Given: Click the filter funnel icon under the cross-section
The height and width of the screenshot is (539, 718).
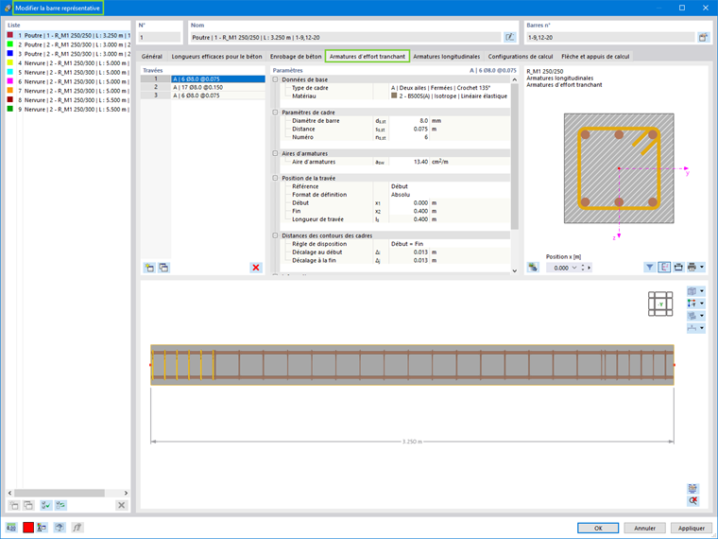Looking at the screenshot, I should point(650,267).
